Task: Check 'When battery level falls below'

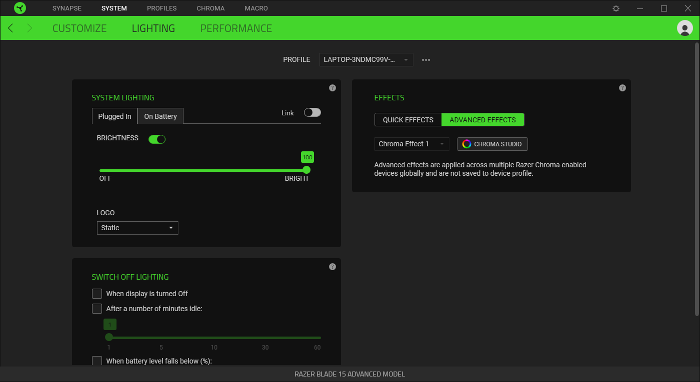Action: coord(97,361)
